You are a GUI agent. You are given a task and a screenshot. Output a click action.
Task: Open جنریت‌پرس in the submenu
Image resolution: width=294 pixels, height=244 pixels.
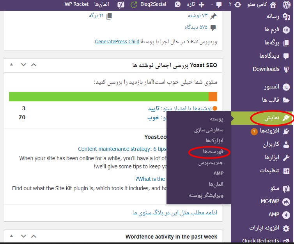point(211,163)
